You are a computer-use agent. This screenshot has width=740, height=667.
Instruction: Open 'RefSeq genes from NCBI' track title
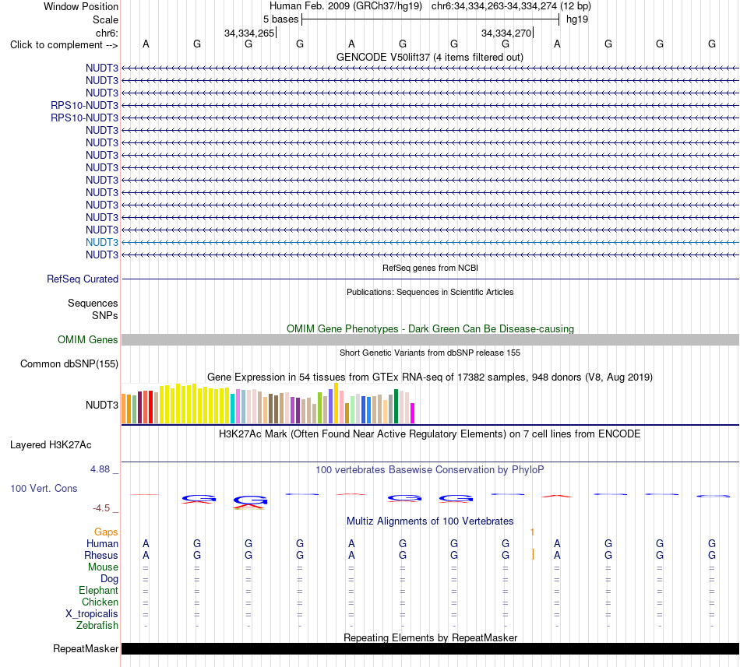pyautogui.click(x=430, y=268)
